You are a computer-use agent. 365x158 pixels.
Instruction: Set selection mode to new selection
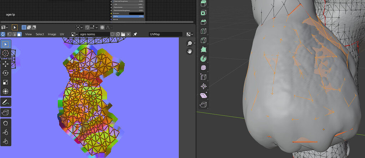(24, 28)
